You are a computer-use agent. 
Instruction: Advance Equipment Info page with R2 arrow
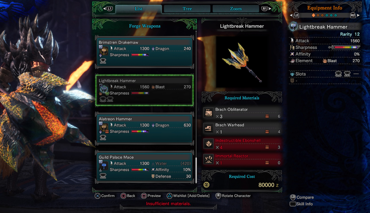(x=355, y=15)
